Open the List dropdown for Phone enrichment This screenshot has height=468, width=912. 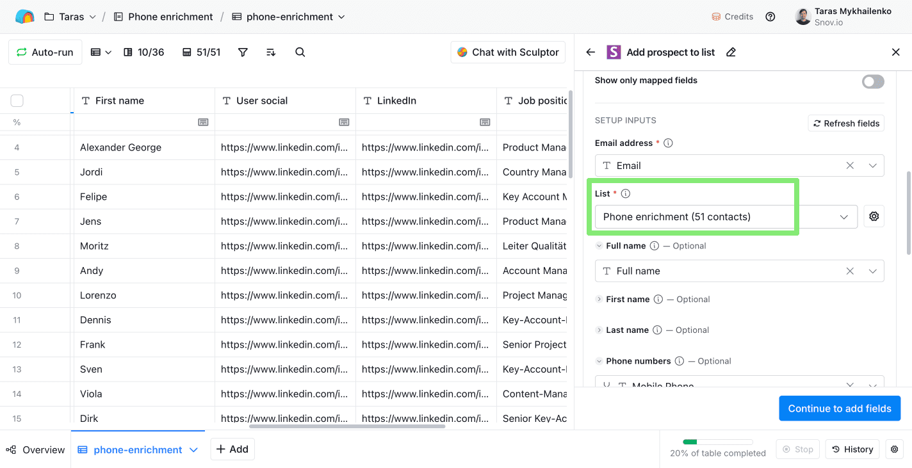click(x=726, y=217)
